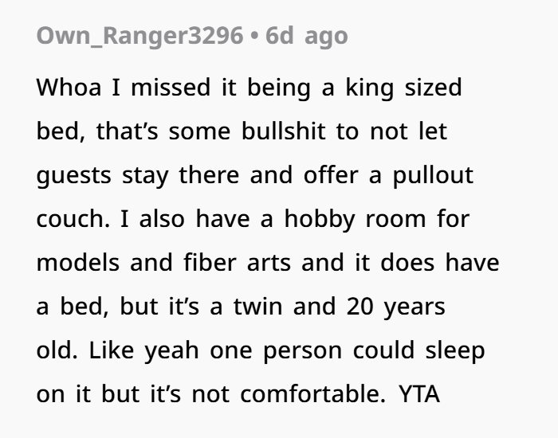The image size is (558, 438).
Task: Click the bullet separator after the username
Action: click(x=254, y=36)
